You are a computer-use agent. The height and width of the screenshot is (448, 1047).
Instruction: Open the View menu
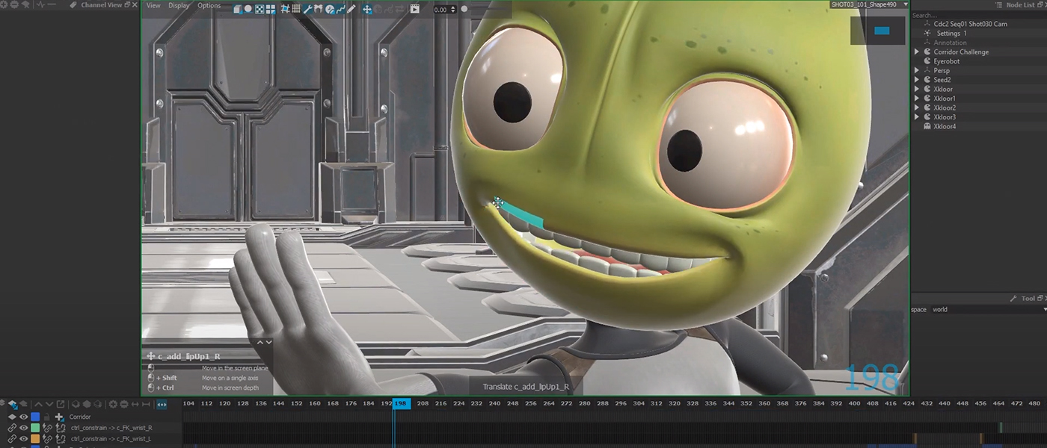(153, 5)
